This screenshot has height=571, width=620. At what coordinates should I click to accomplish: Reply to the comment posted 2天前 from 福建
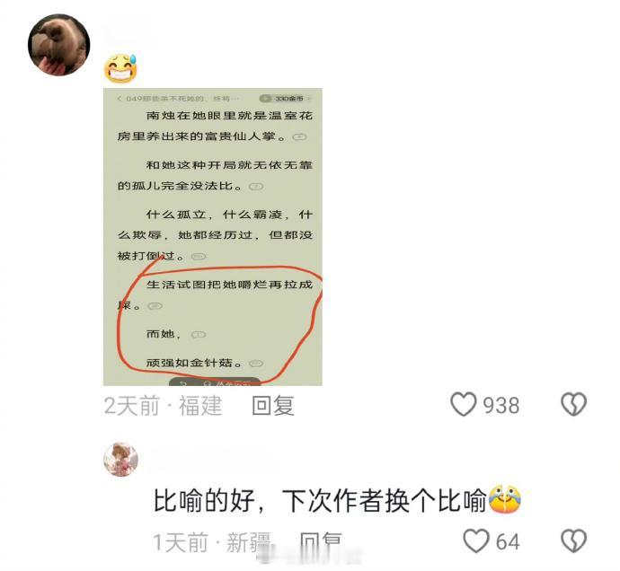(273, 406)
